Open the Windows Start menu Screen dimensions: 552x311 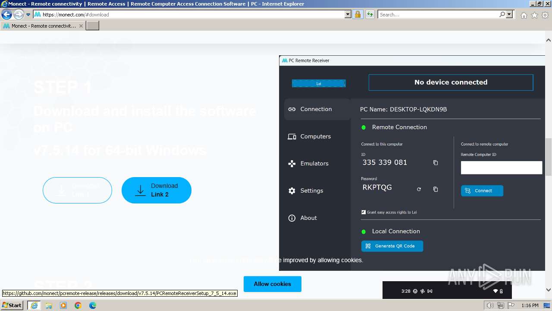click(12, 305)
